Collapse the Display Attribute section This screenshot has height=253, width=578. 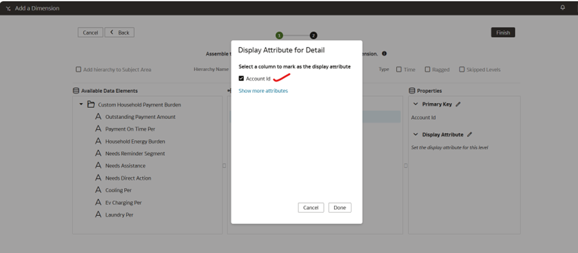[416, 135]
